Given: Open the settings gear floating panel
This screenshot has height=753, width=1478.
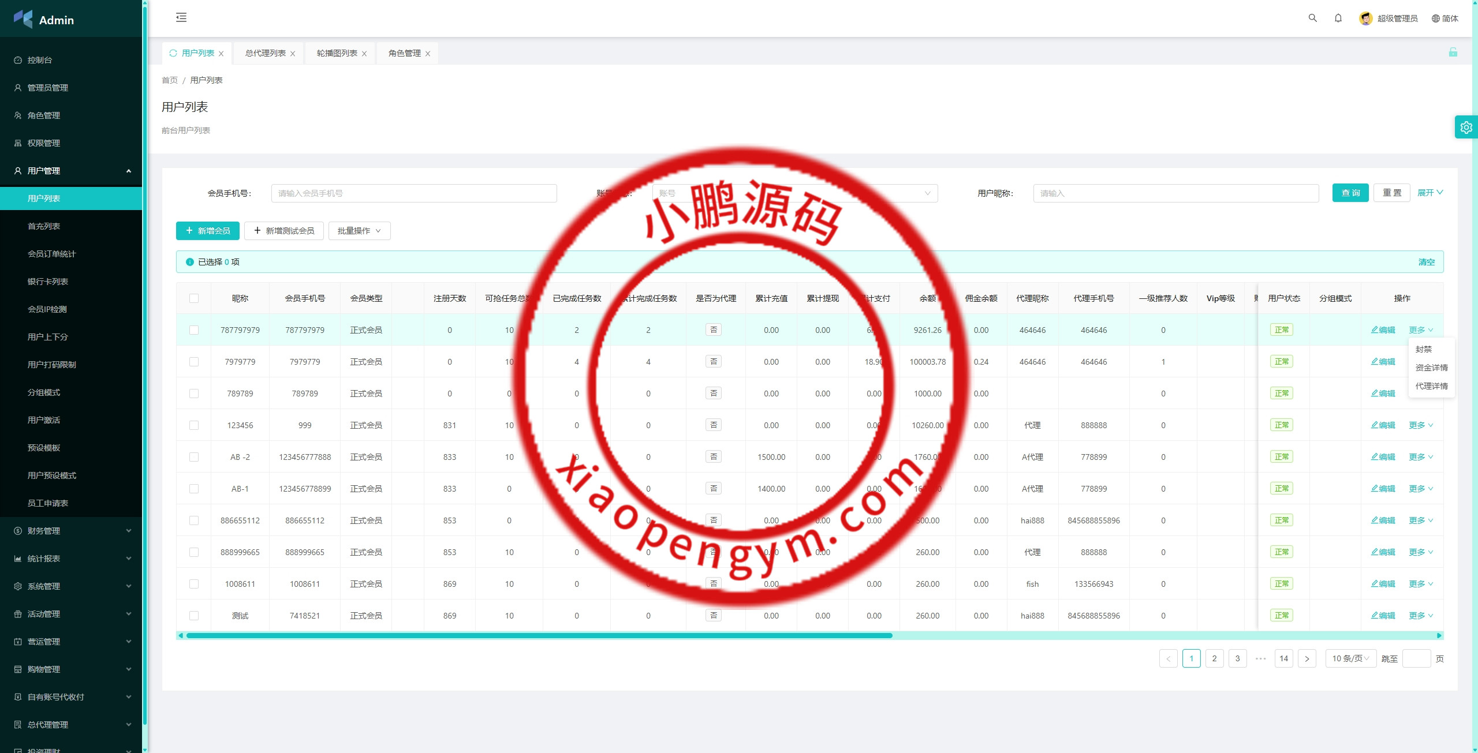Looking at the screenshot, I should coord(1466,127).
